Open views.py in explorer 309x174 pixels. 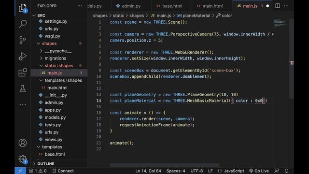59,140
